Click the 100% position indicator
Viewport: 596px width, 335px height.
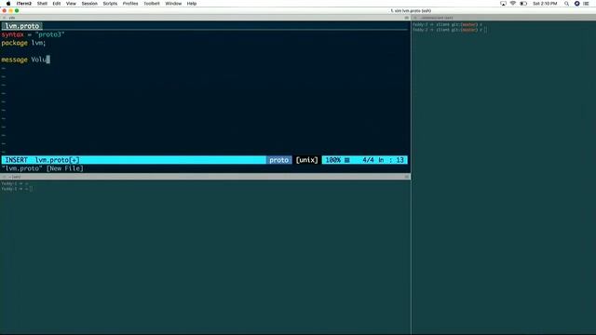point(333,160)
